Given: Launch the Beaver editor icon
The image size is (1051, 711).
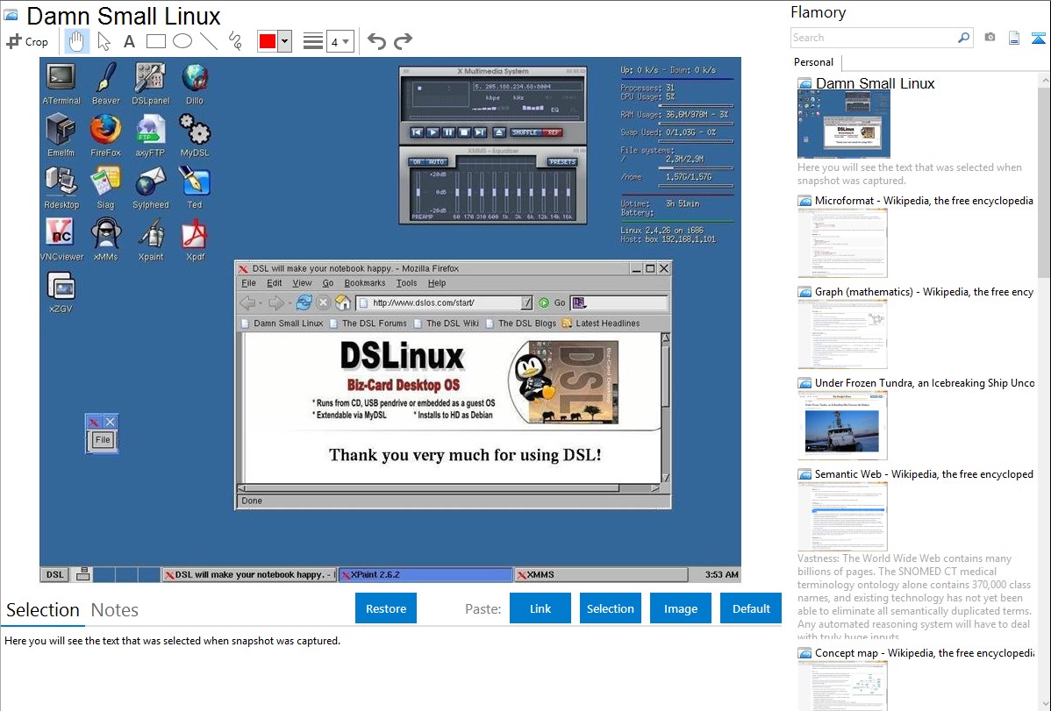Looking at the screenshot, I should tap(106, 84).
